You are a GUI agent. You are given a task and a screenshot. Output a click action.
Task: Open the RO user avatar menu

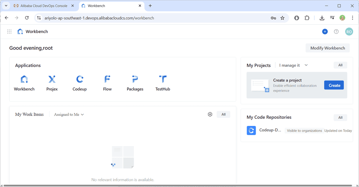[349, 31]
